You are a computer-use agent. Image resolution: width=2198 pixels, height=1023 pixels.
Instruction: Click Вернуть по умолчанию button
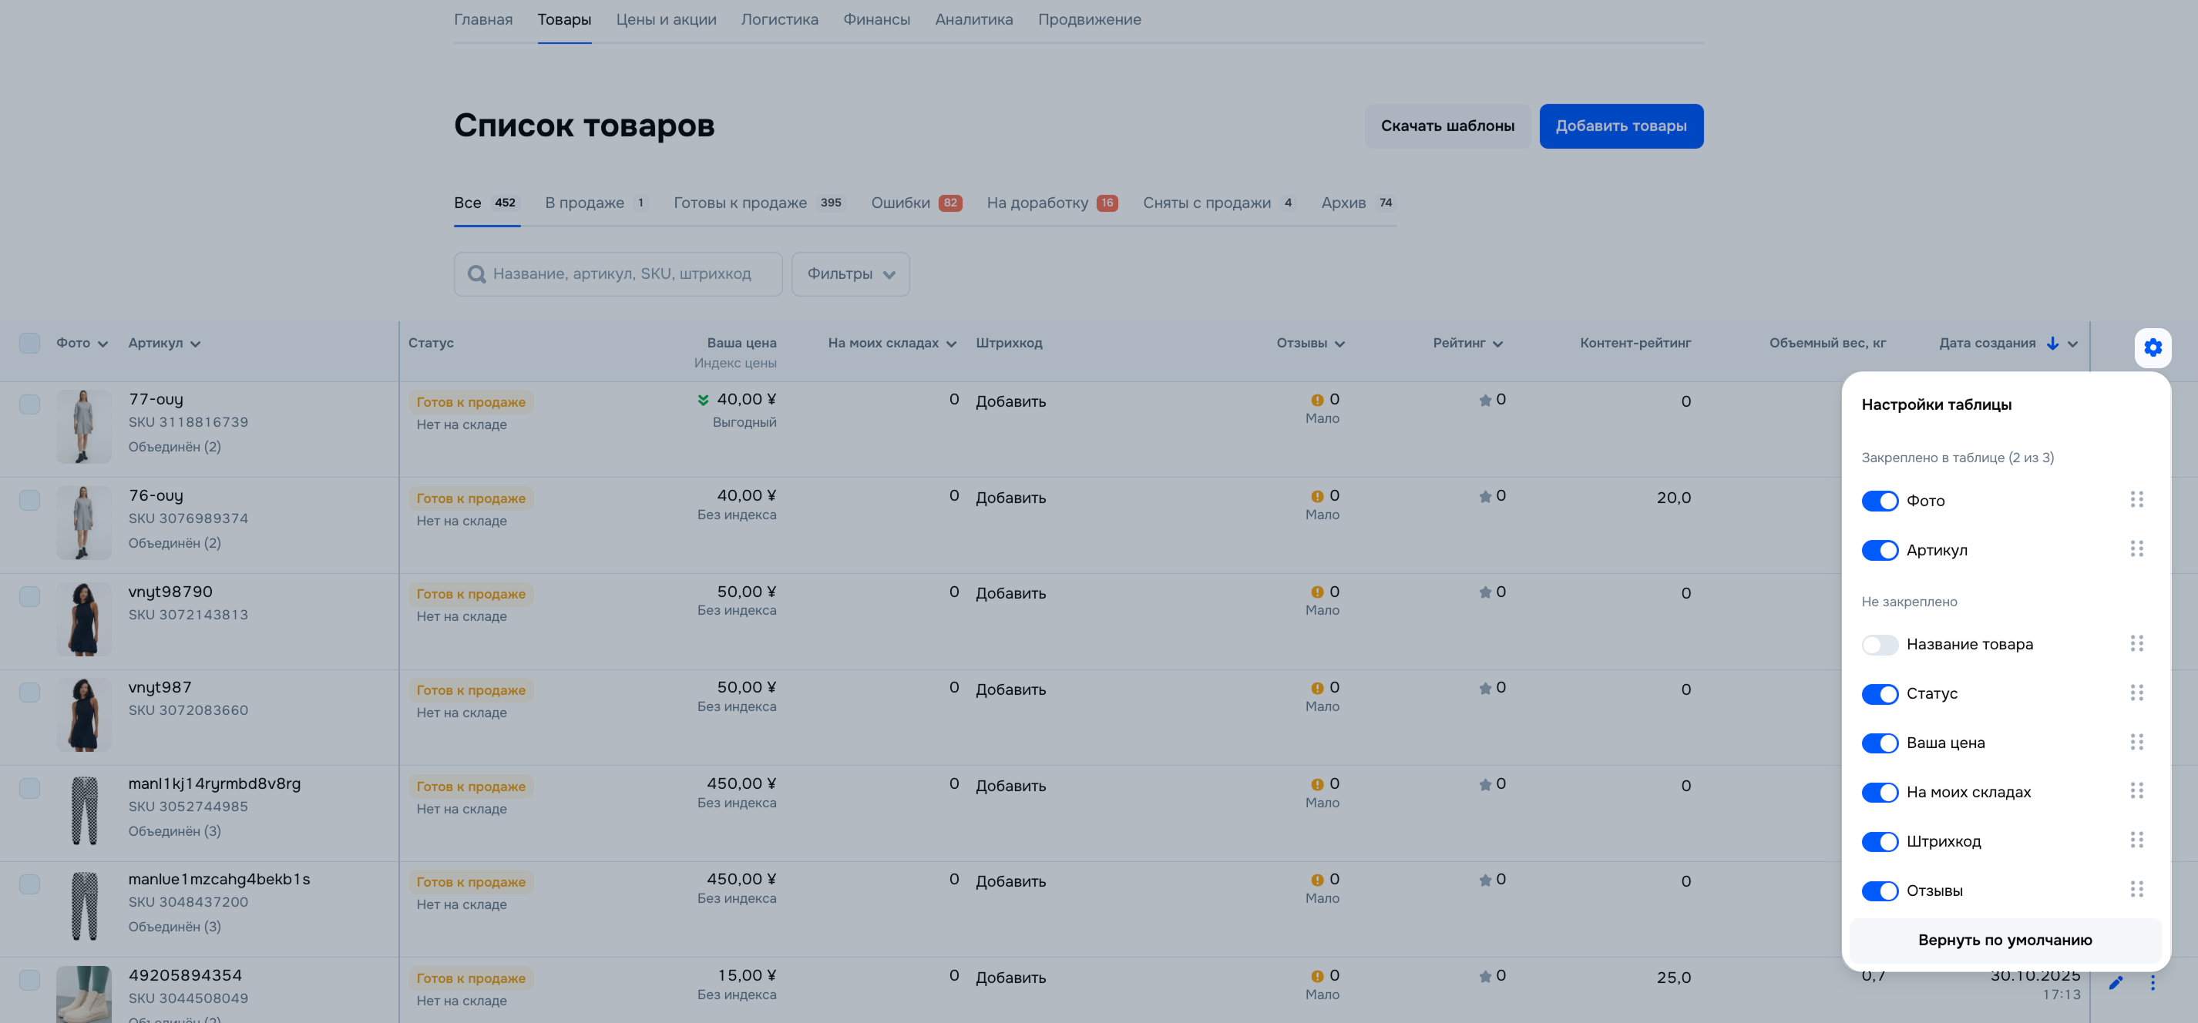pyautogui.click(x=2005, y=939)
